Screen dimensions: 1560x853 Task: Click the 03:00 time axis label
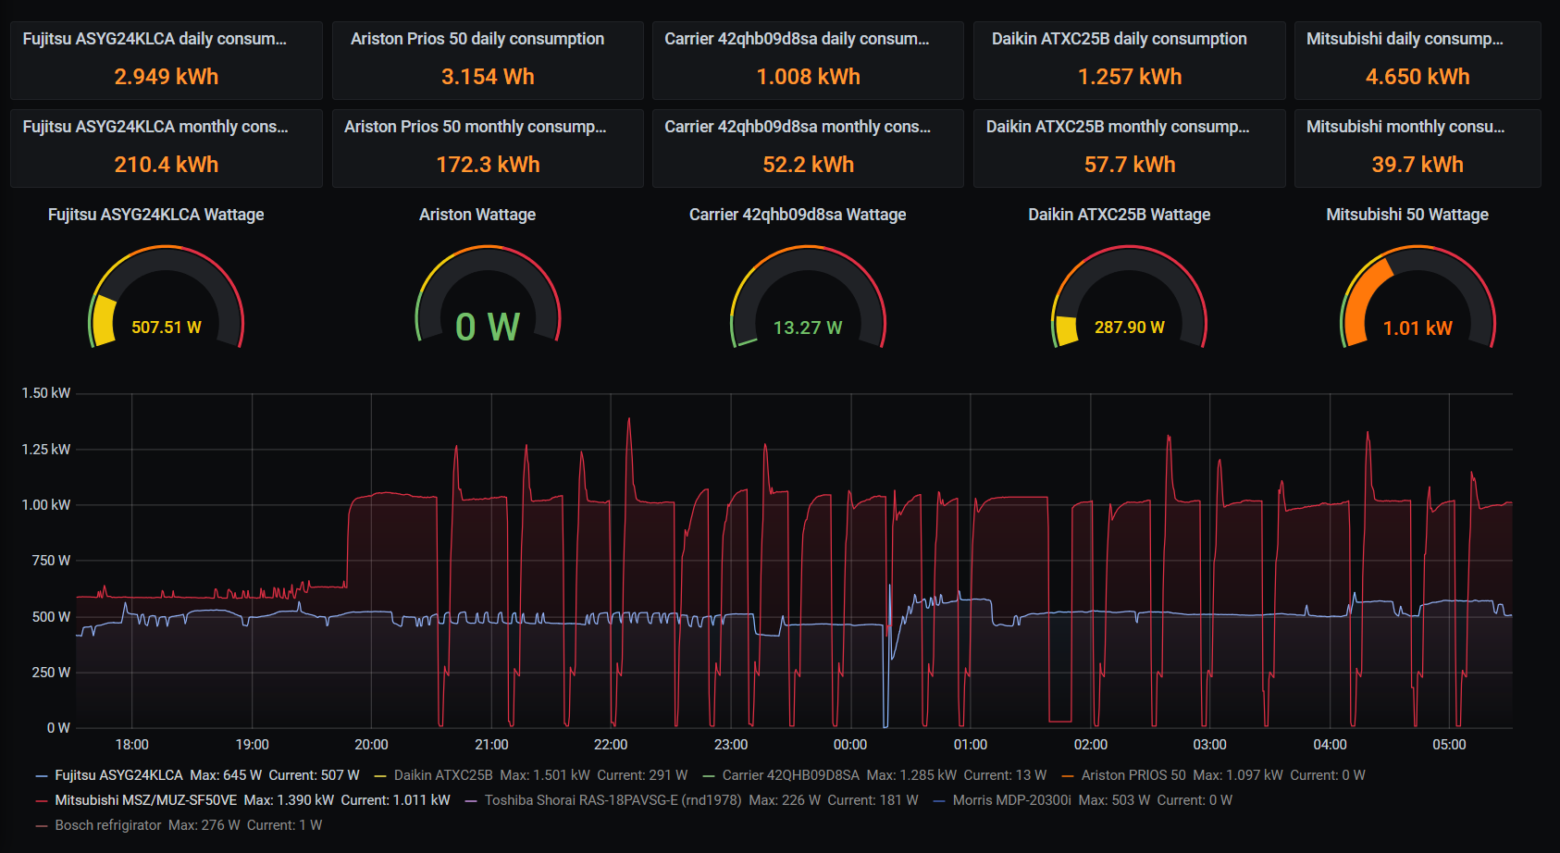pos(1209,745)
